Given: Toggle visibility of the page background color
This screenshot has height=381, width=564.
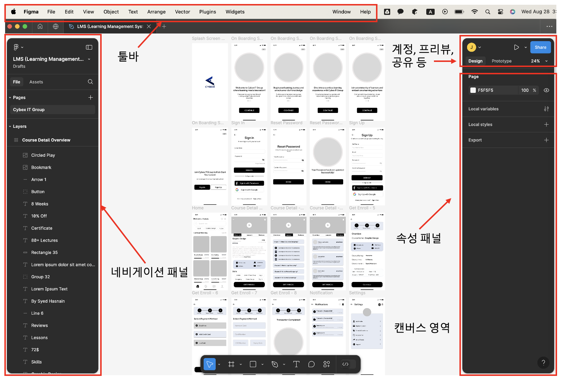Looking at the screenshot, I should [x=546, y=90].
